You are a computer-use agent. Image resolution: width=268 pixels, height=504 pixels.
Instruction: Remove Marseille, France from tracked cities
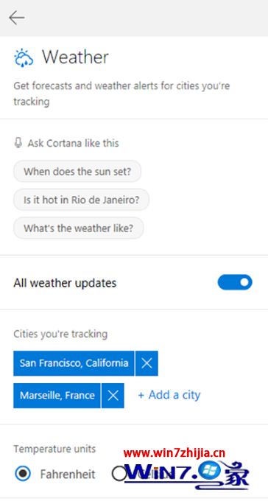(x=113, y=396)
